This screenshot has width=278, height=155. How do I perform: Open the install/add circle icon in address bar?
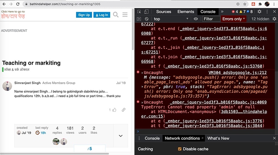pos(238,4)
